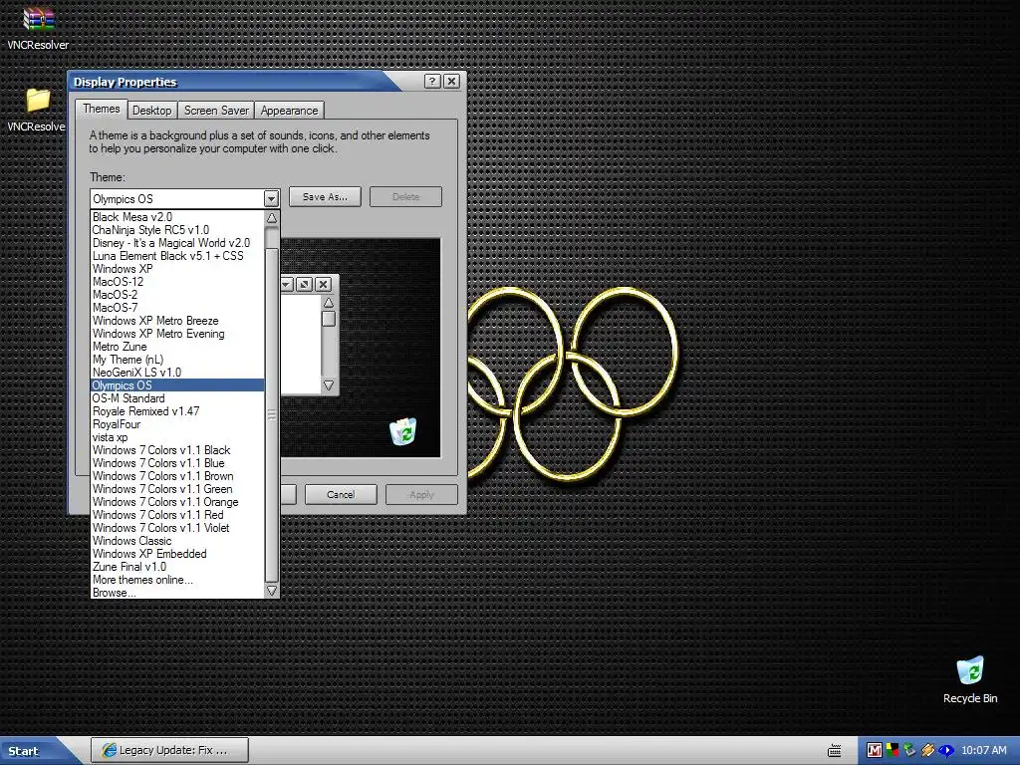Select Black Mesa v2.0 theme

[x=177, y=217]
